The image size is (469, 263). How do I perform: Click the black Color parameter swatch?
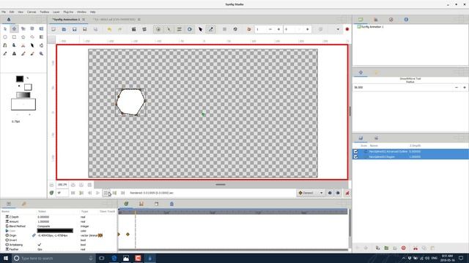click(x=55, y=231)
